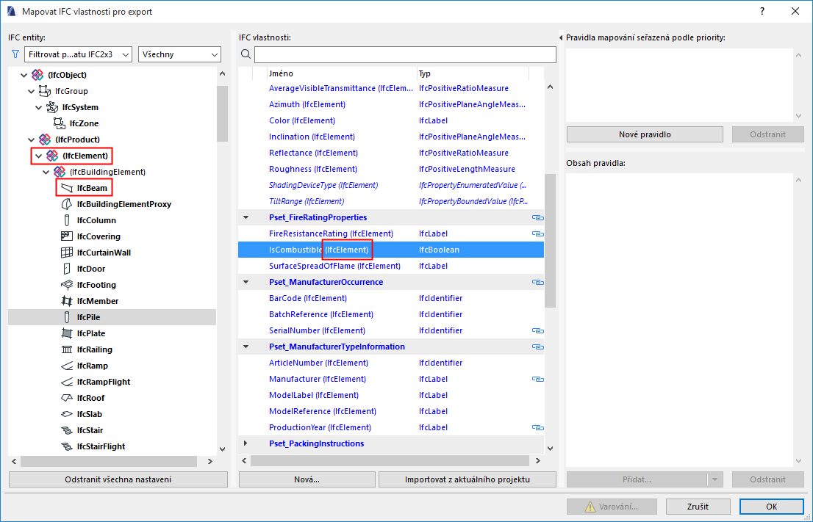Click the IfcObject entity icon
This screenshot has width=813, height=522.
pyautogui.click(x=37, y=75)
